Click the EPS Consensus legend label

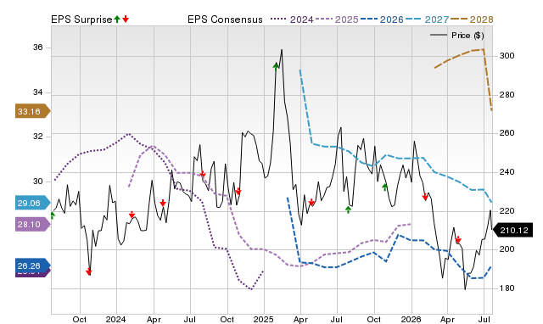click(225, 20)
